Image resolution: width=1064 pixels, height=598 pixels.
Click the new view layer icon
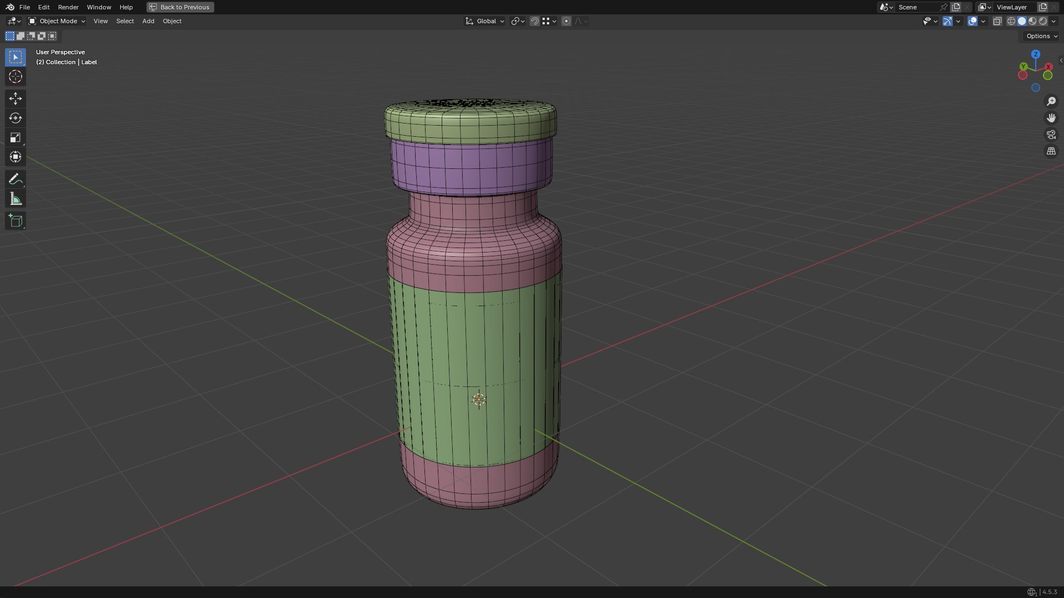tap(1043, 7)
